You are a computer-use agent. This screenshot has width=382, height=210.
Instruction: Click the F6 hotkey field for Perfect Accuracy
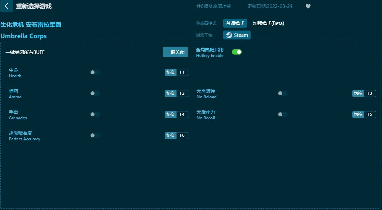point(182,135)
